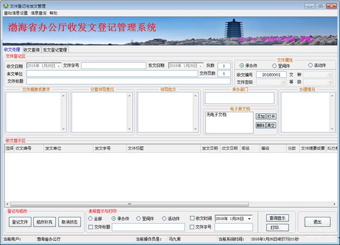Tick the 文件标题 filter checkbox
Image resolution: width=340 pixels, height=245 pixels.
click(x=91, y=227)
